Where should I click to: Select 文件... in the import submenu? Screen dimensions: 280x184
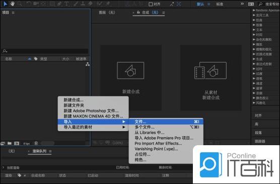(x=166, y=121)
